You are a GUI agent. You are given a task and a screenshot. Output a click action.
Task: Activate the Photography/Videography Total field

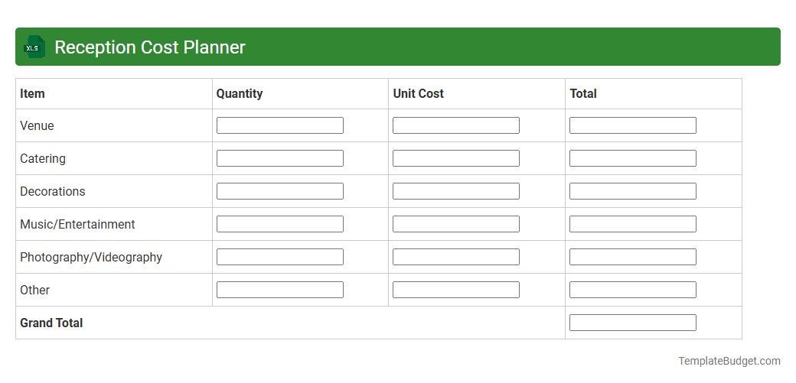pos(632,257)
